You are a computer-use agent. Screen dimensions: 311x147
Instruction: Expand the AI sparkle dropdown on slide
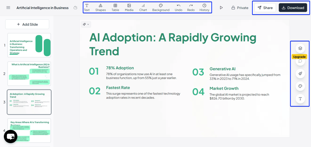click(x=86, y=24)
